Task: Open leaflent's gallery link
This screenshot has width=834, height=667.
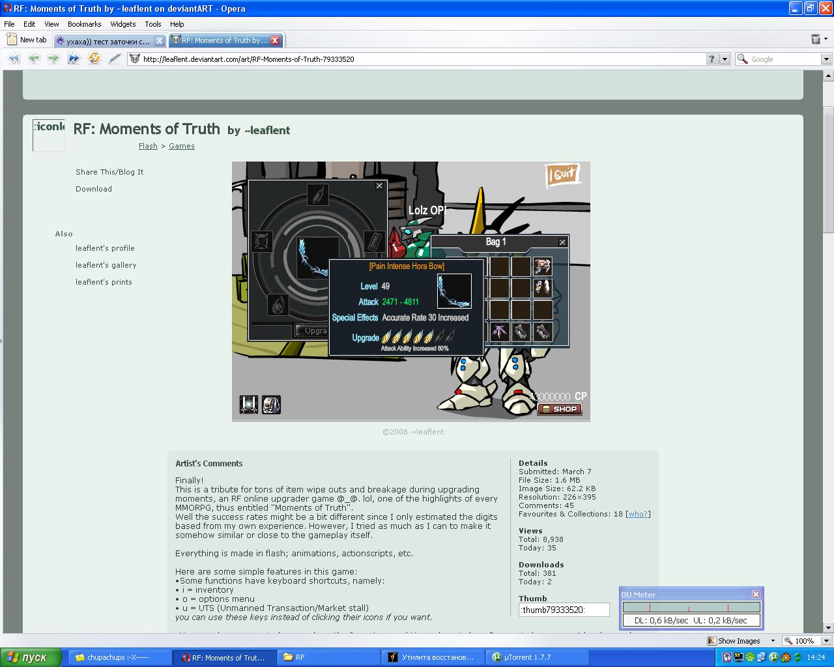Action: [x=106, y=265]
